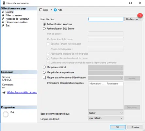Choose Mappé au certificat radio option
The width and height of the screenshot is (145, 131).
(44, 67)
